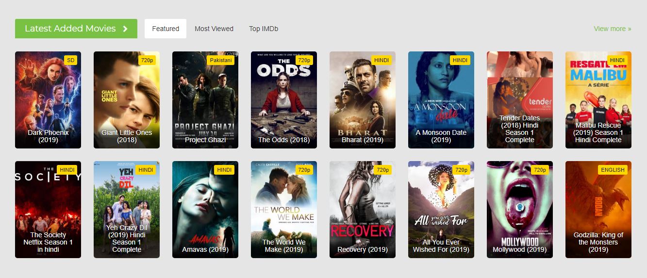Click the ENGLISH badge on Godzilla
Viewport: 647px width, 278px height.
click(613, 170)
